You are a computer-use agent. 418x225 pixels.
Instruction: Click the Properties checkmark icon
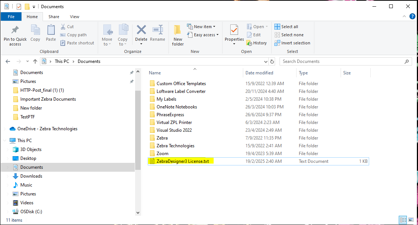pos(234,30)
